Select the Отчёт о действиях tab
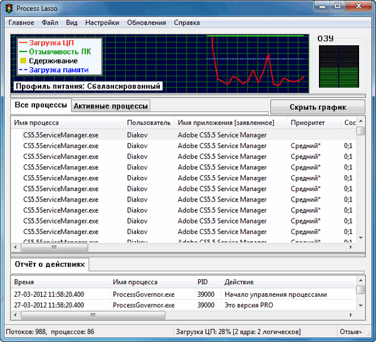Screen dimensions: 376x342 coord(50,265)
